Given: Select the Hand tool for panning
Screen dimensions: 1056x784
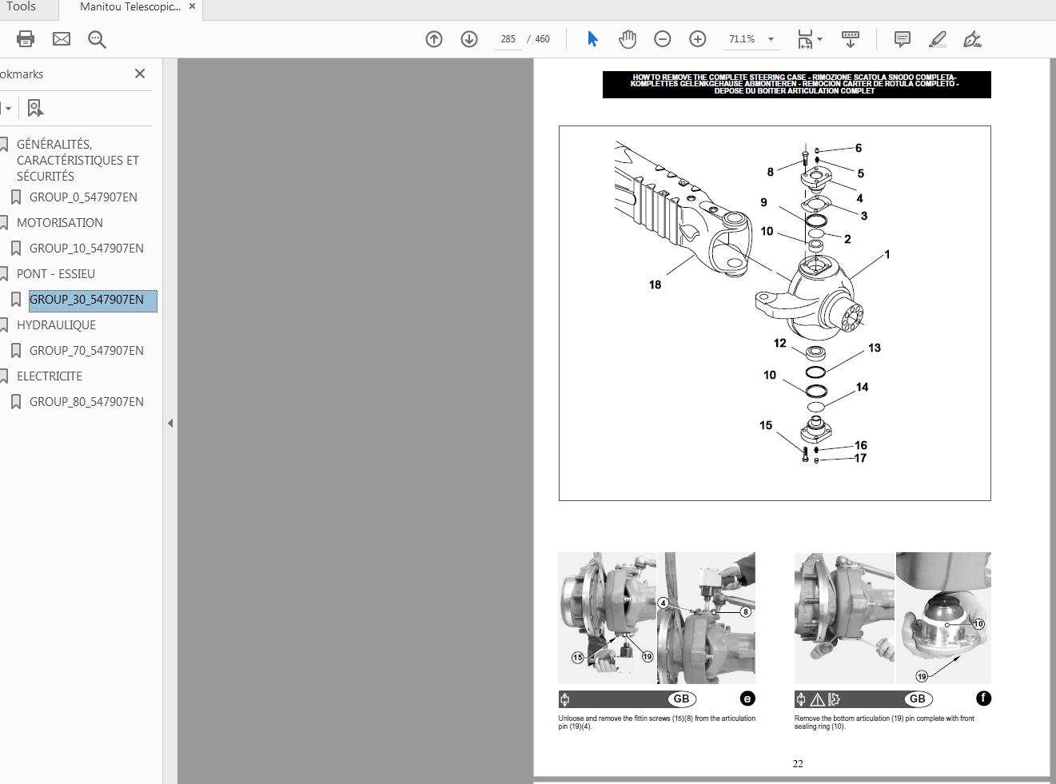Looking at the screenshot, I should tap(628, 38).
